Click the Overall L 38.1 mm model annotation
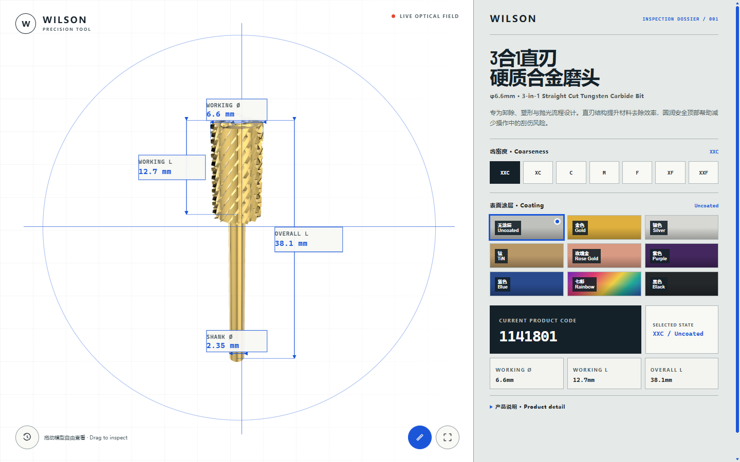 [309, 239]
